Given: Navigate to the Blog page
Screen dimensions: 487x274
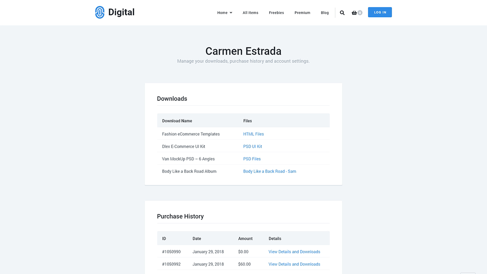Looking at the screenshot, I should click(x=325, y=13).
